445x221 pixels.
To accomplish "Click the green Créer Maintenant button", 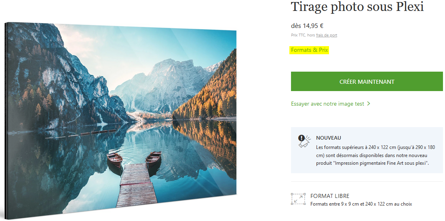I will click(x=367, y=81).
